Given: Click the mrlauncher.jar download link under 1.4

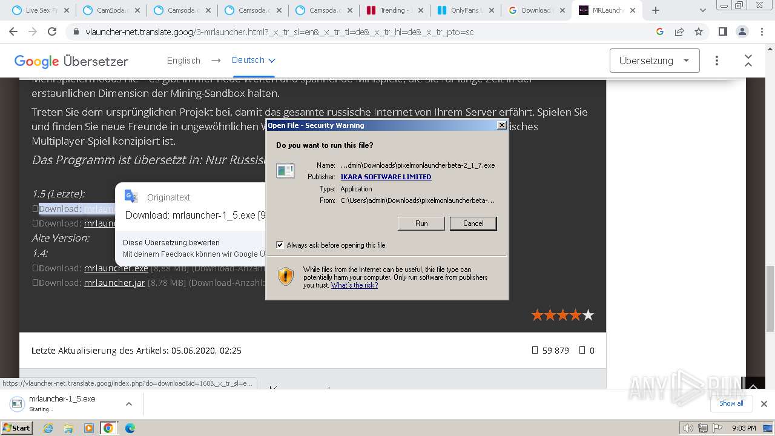Looking at the screenshot, I should coord(114,282).
